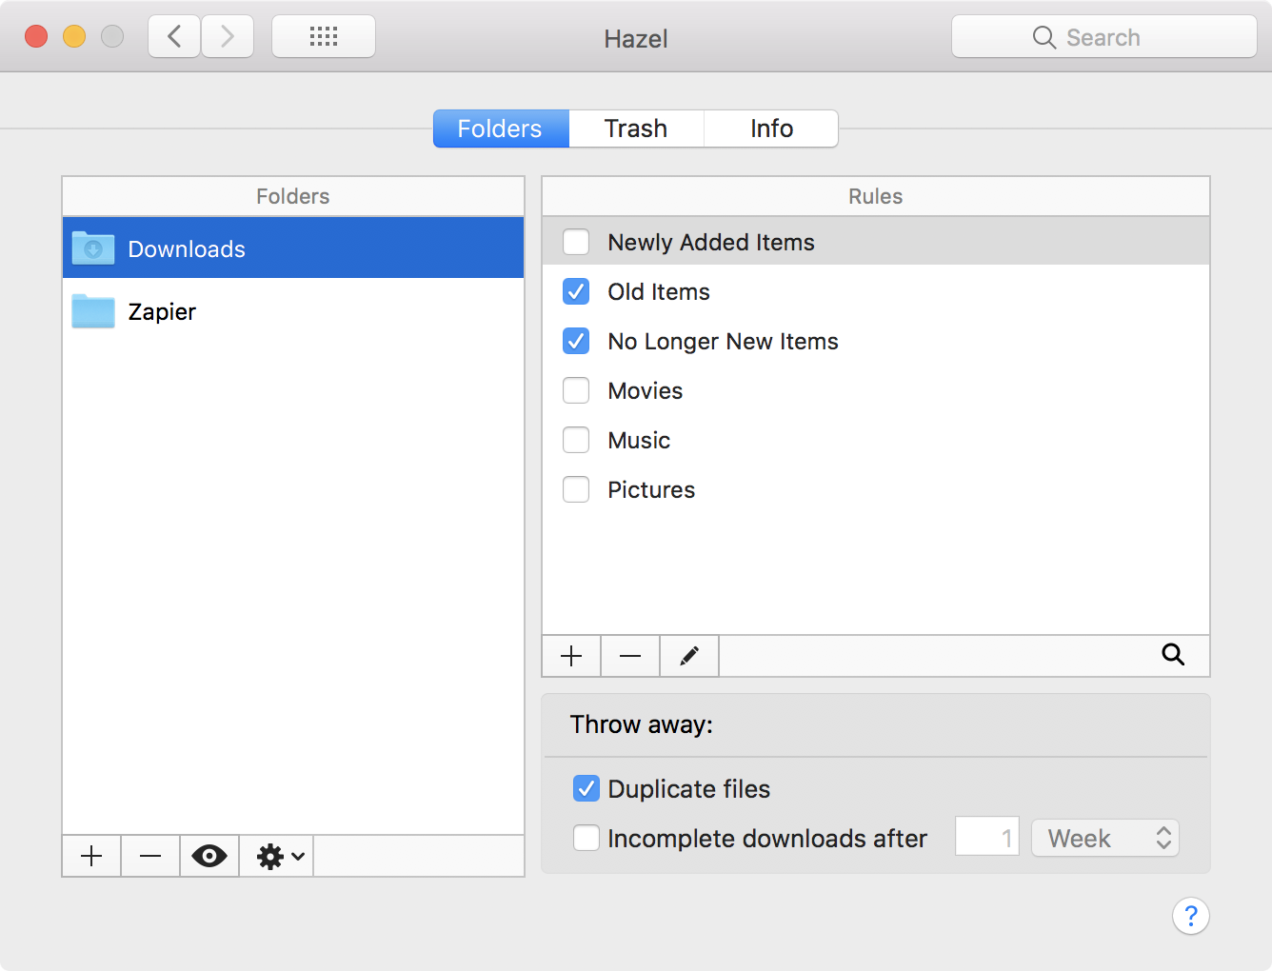Add a new rule with the plus icon

(x=570, y=656)
